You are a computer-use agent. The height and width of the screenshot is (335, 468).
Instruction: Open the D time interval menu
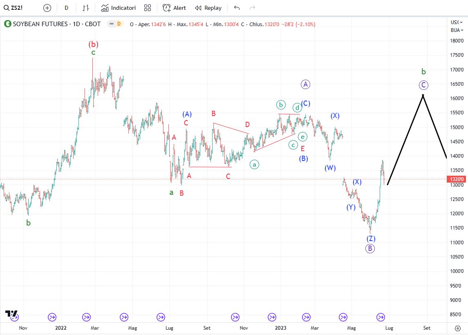tap(66, 8)
